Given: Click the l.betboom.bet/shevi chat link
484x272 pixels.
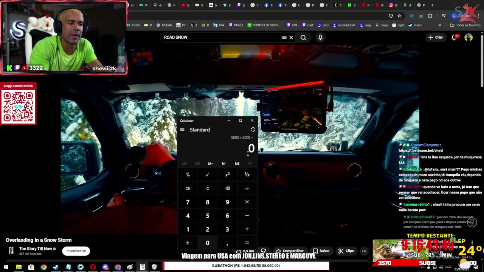Looking at the screenshot, I should 421,150.
